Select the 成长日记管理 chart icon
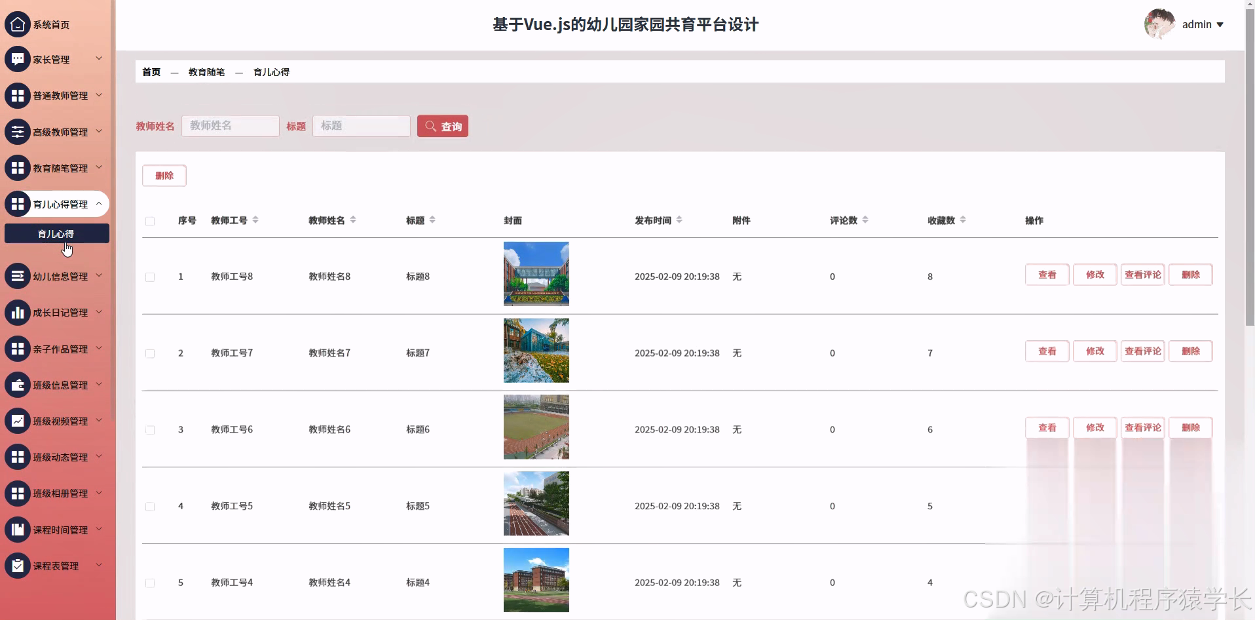The height and width of the screenshot is (620, 1255). (18, 313)
